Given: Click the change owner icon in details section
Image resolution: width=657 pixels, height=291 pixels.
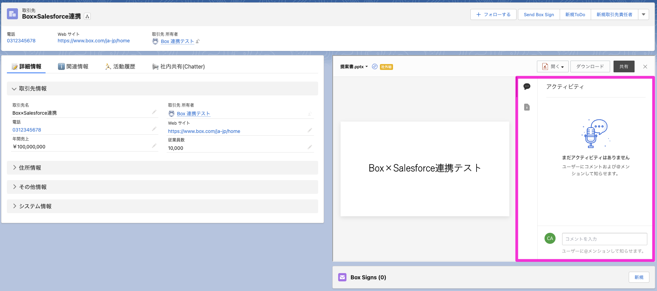Looking at the screenshot, I should (x=310, y=113).
